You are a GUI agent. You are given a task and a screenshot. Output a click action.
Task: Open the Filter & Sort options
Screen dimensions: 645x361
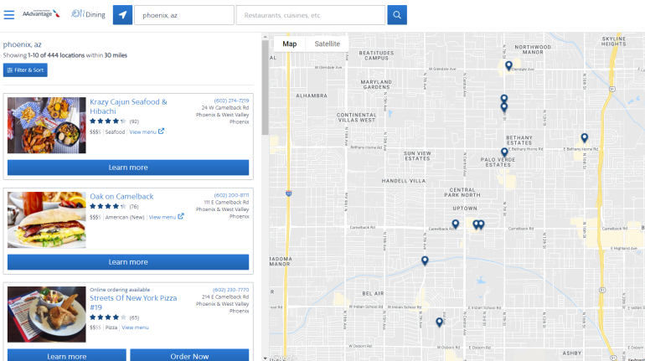point(25,70)
